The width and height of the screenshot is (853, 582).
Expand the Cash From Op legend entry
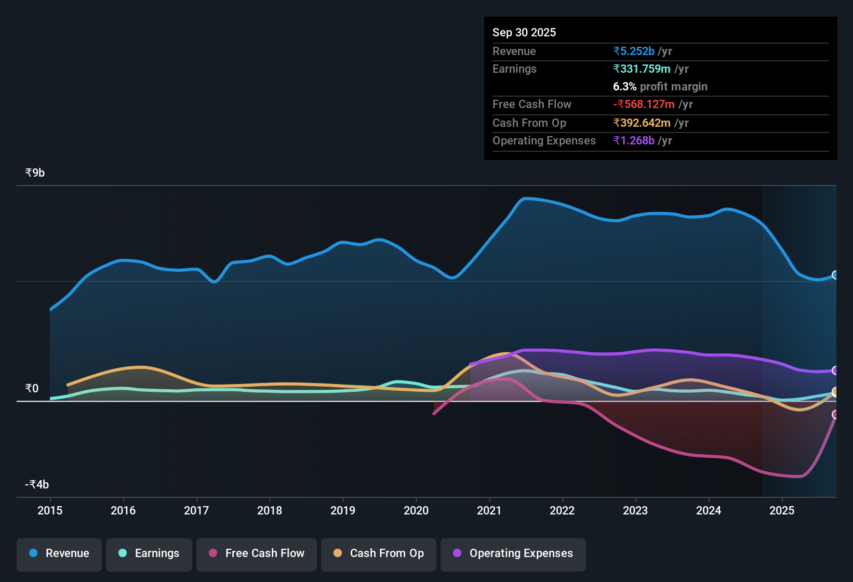point(378,553)
